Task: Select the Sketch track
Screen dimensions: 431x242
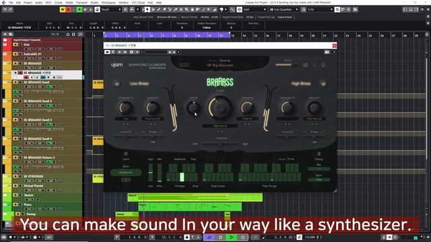Action: click(28, 196)
